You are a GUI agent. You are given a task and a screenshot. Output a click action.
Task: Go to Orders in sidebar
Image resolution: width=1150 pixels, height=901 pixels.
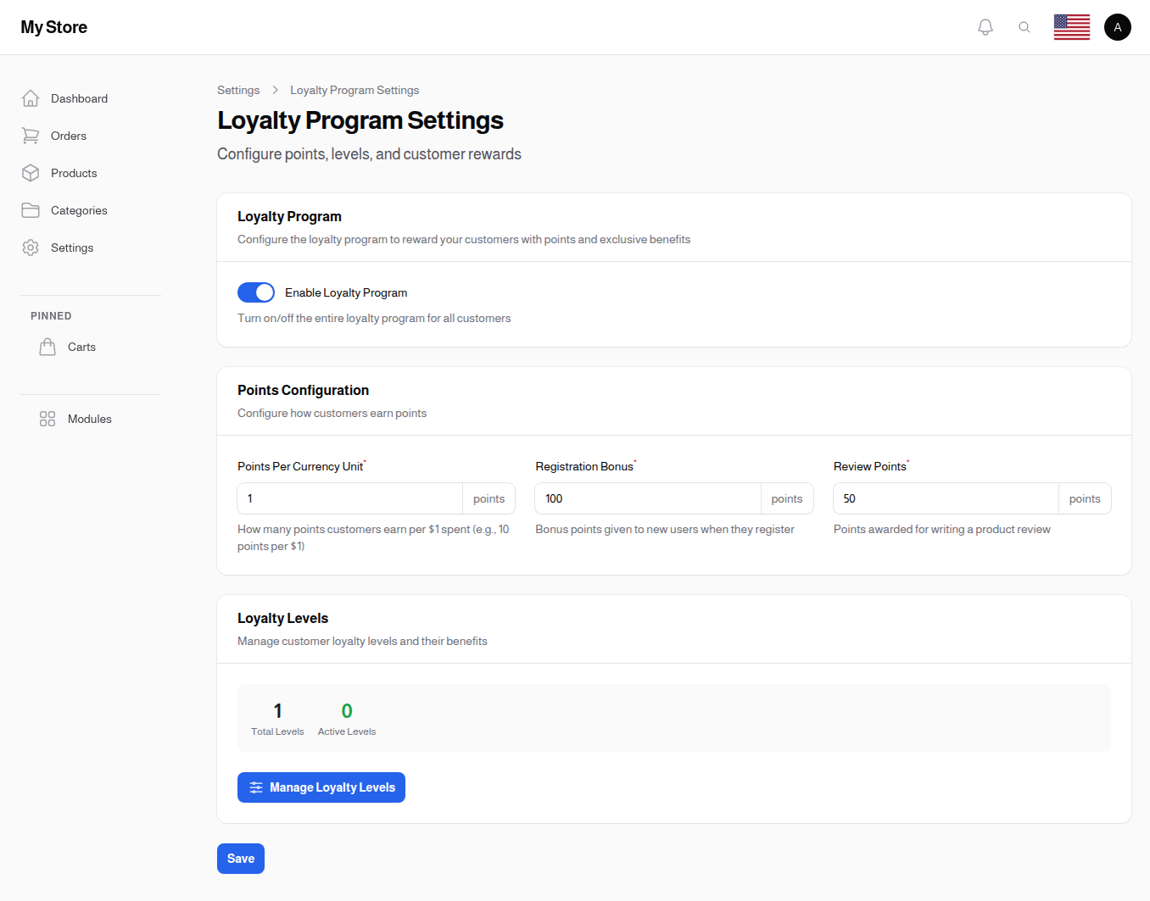point(69,136)
